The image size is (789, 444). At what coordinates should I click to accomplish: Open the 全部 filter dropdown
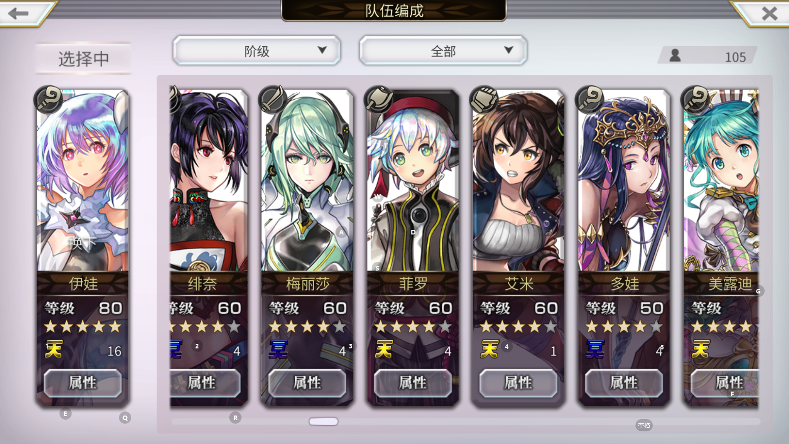[x=443, y=50]
